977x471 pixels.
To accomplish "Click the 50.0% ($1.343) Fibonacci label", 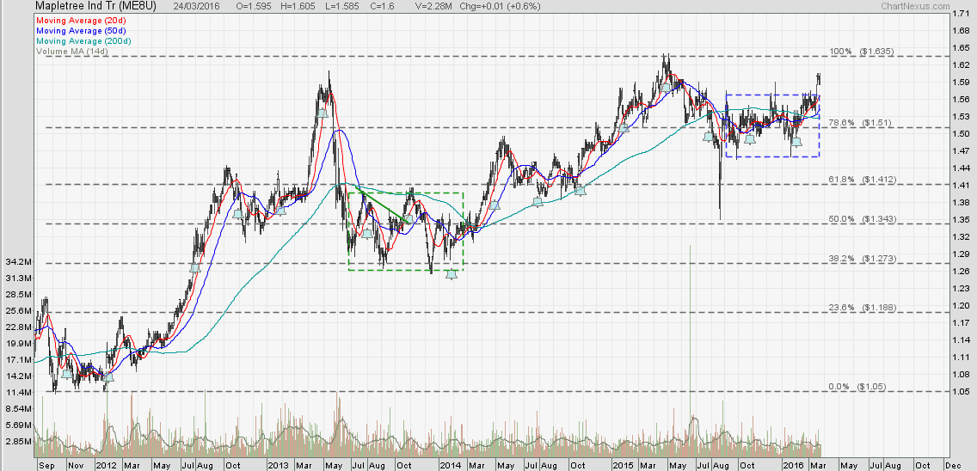I will click(862, 219).
